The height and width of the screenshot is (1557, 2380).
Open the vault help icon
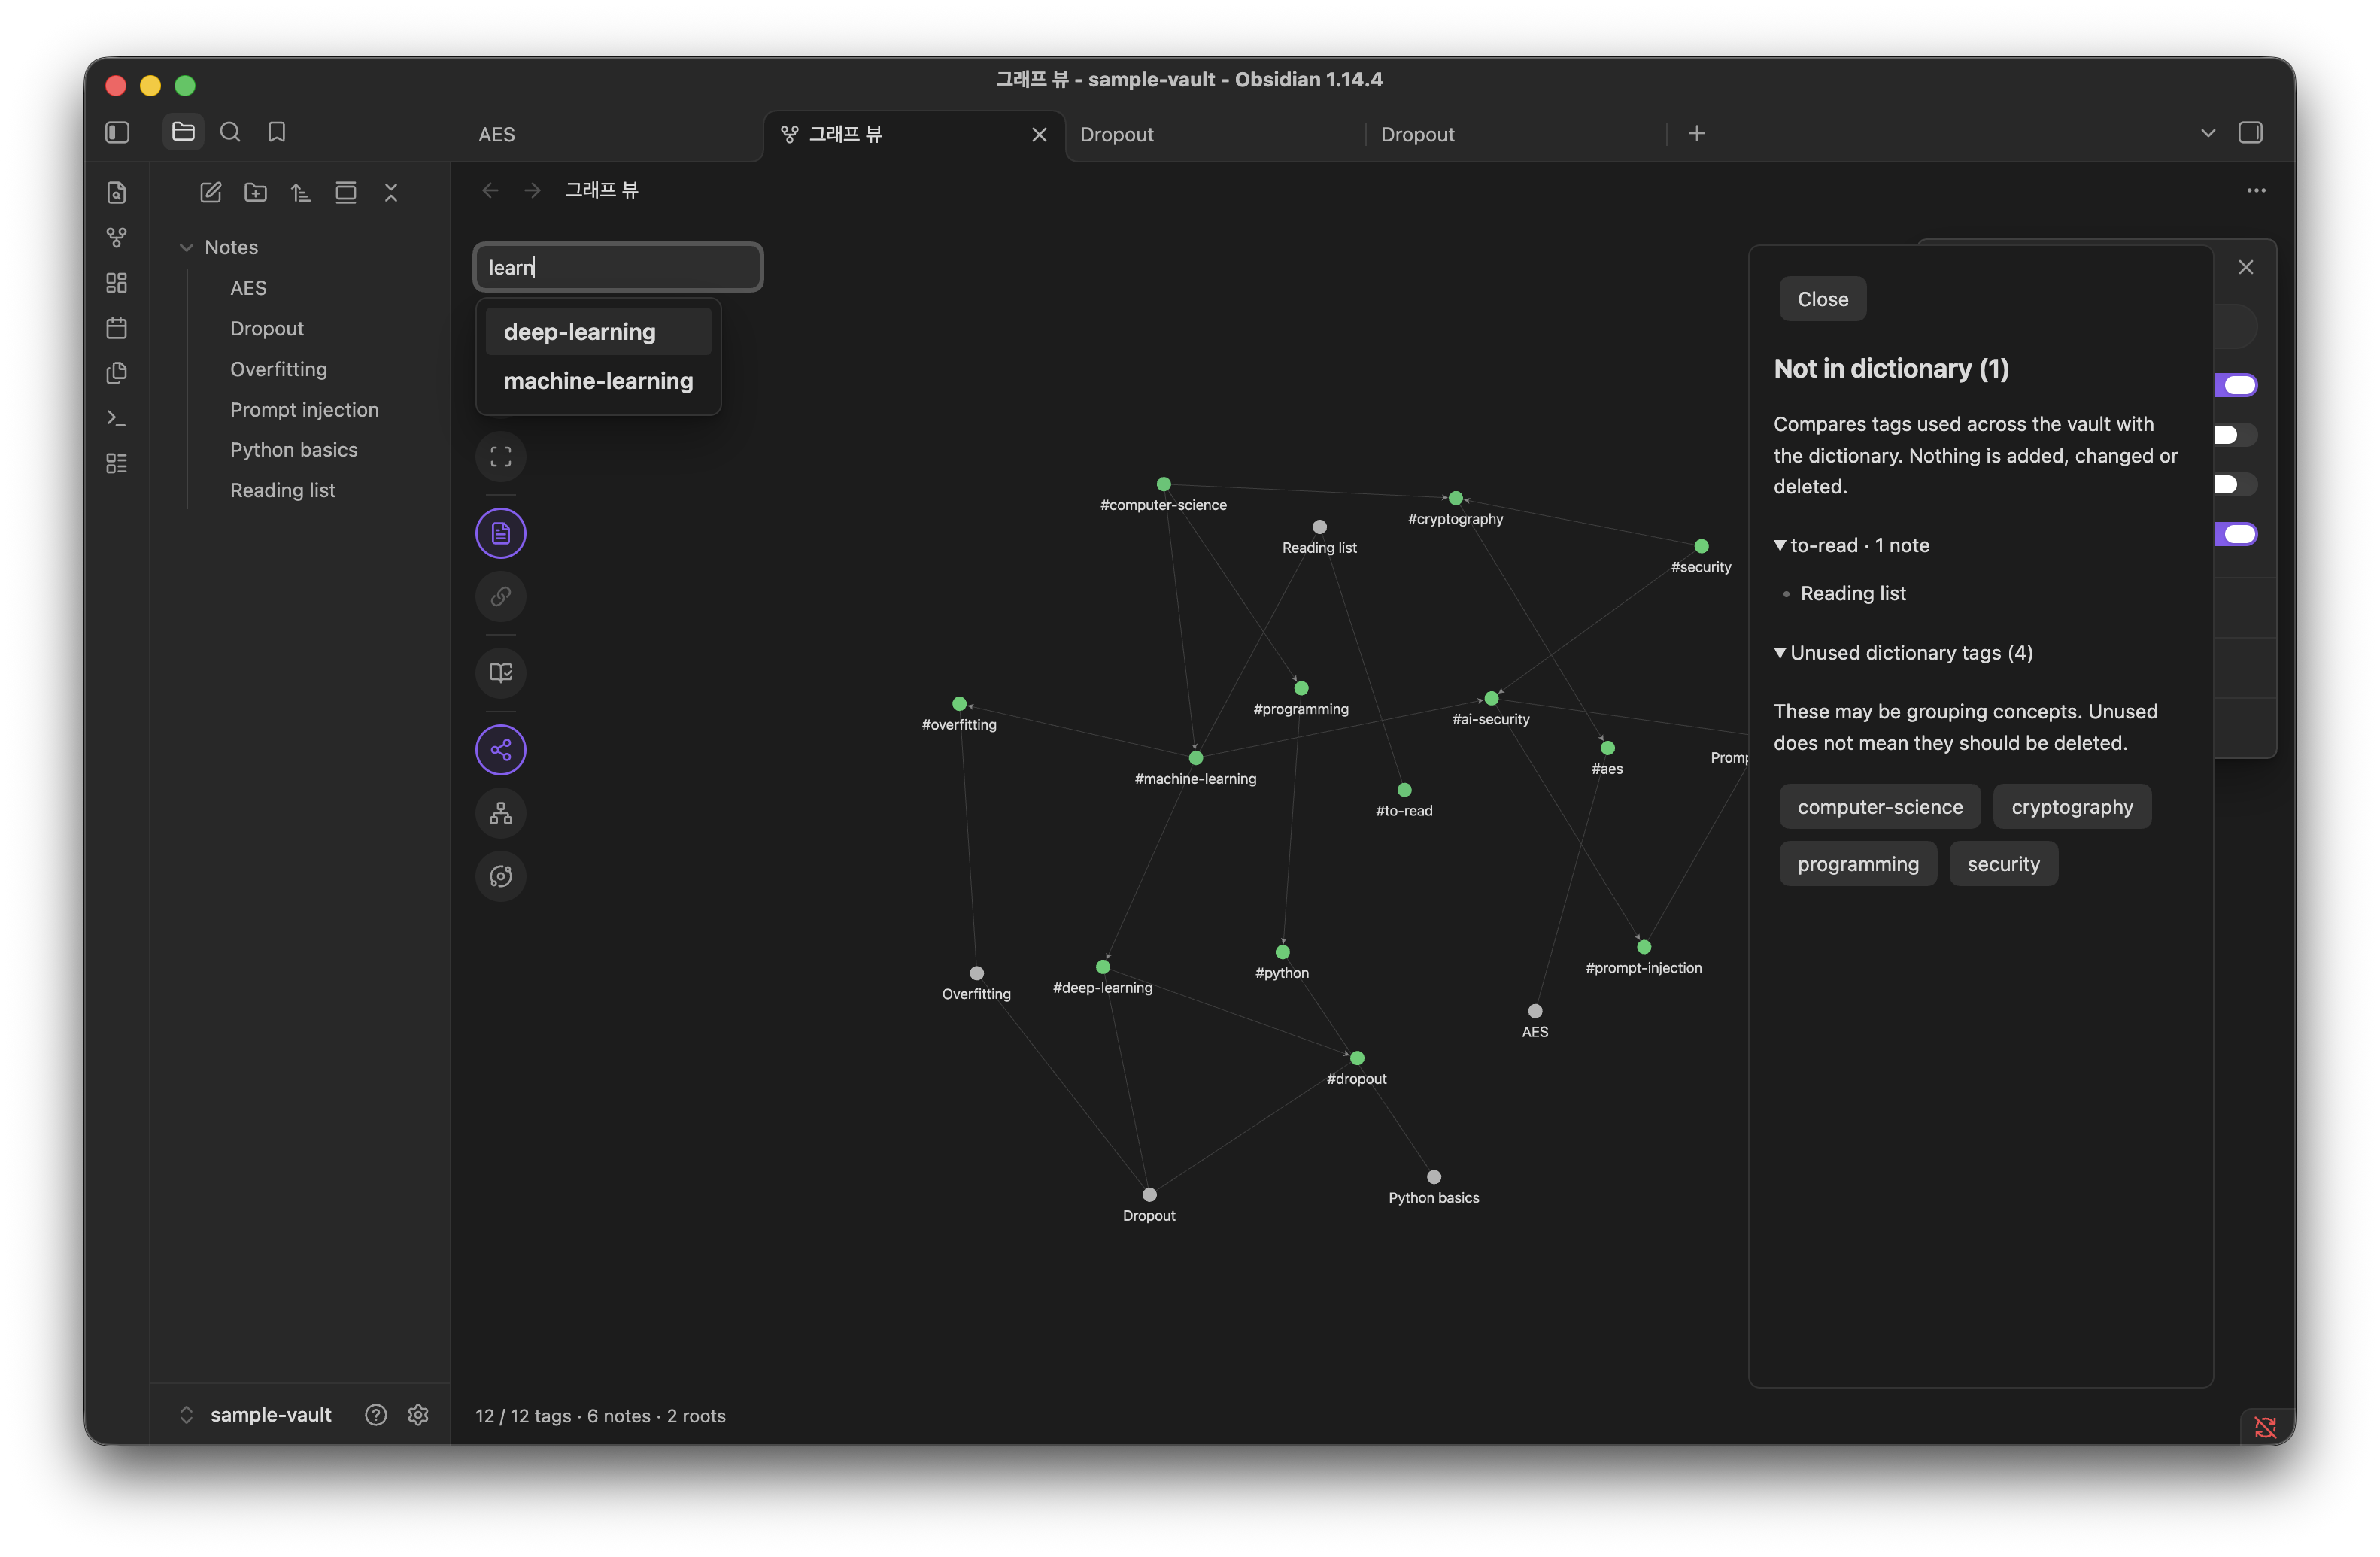pyautogui.click(x=376, y=1415)
